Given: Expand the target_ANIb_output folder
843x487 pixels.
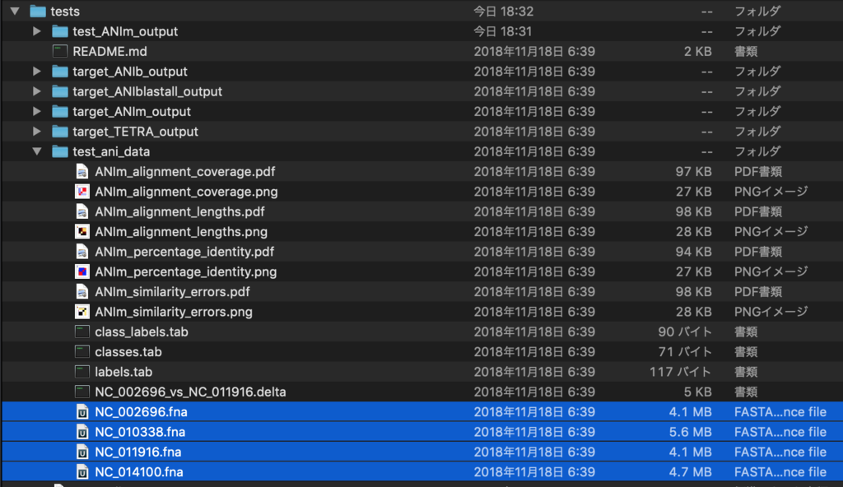Looking at the screenshot, I should tap(36, 71).
